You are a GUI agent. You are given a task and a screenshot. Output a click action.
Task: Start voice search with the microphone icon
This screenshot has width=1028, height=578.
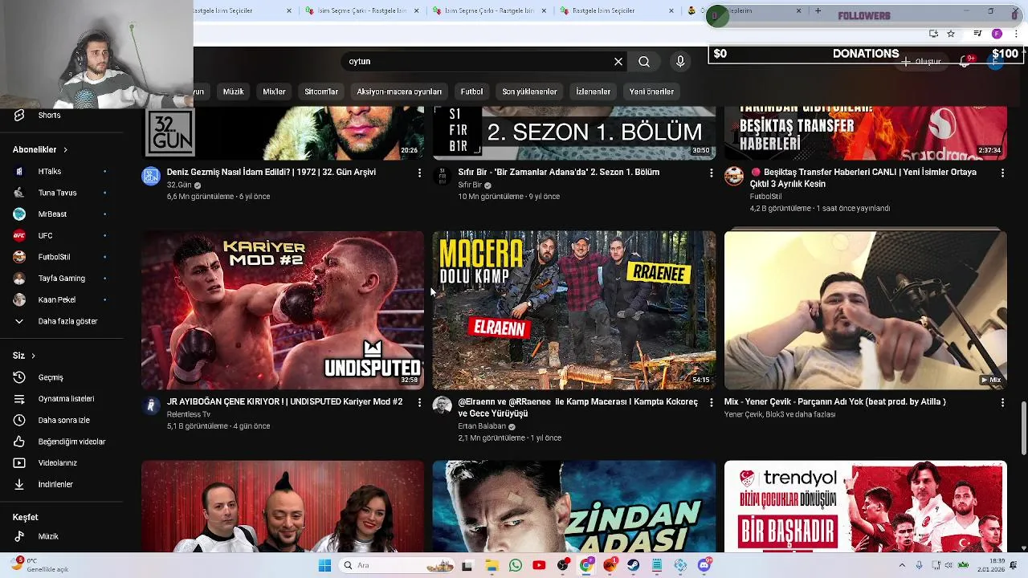pyautogui.click(x=680, y=62)
